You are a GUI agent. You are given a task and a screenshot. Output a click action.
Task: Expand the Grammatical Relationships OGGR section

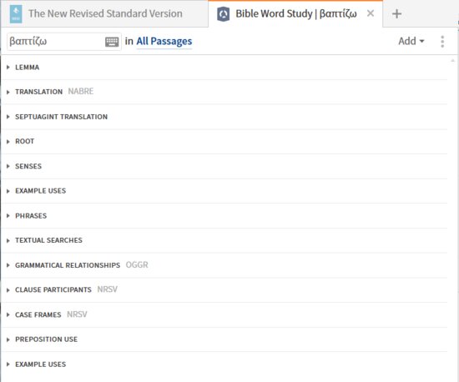224,265
